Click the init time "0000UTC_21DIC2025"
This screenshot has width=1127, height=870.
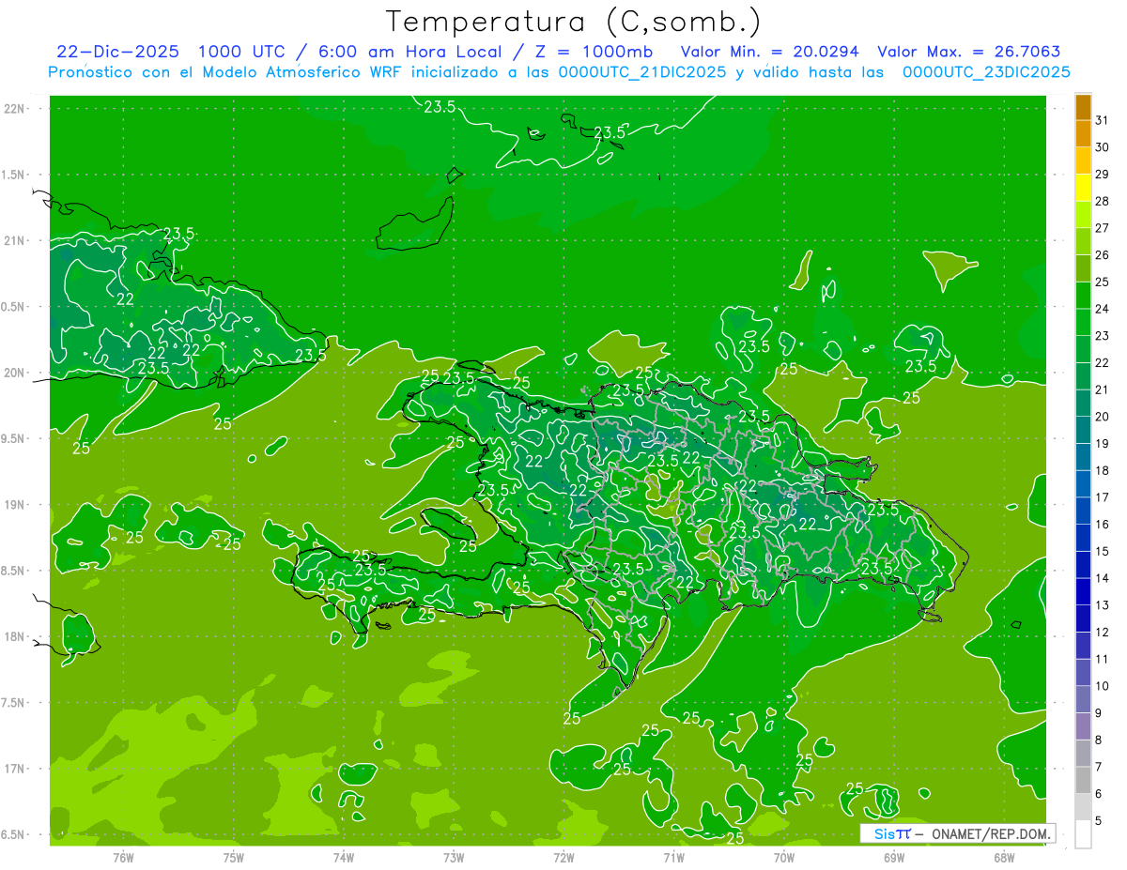click(x=641, y=72)
